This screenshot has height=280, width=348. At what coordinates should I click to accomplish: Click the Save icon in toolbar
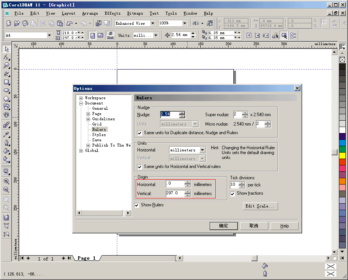(25, 23)
